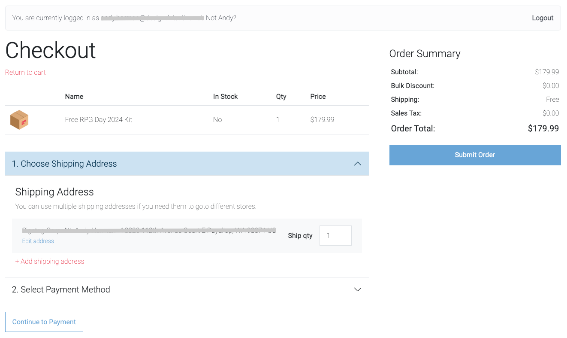
Task: Click the Qty column header
Action: click(281, 96)
